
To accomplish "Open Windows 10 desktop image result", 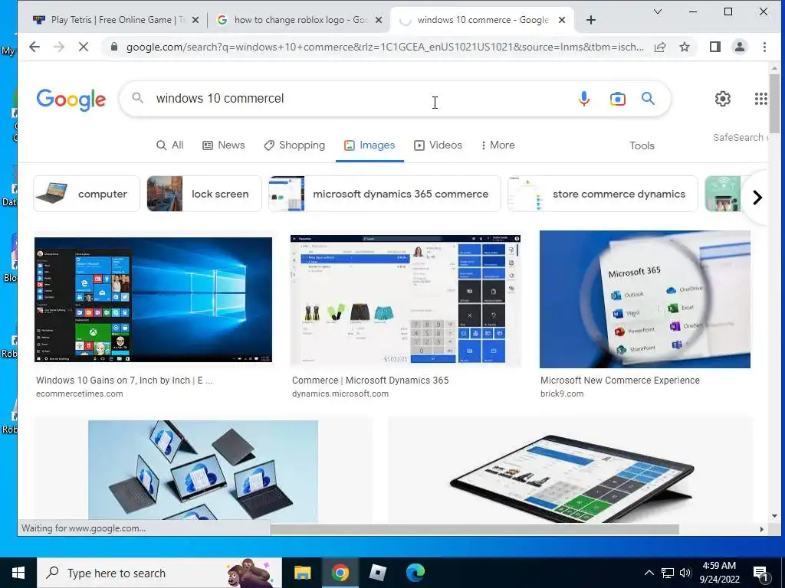I will 153,299.
